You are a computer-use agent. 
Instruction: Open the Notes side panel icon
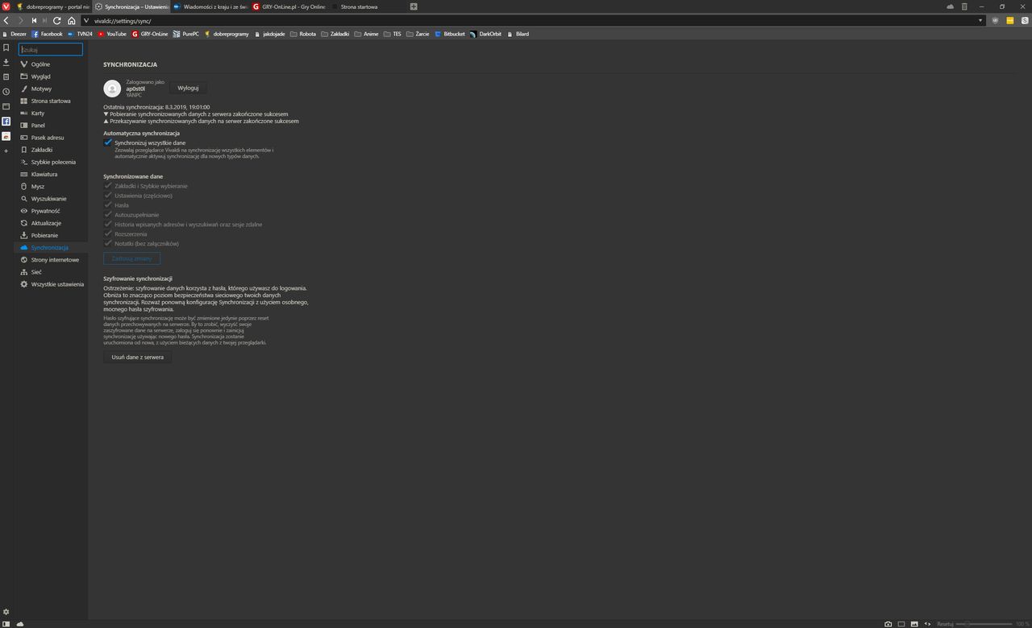[x=6, y=76]
